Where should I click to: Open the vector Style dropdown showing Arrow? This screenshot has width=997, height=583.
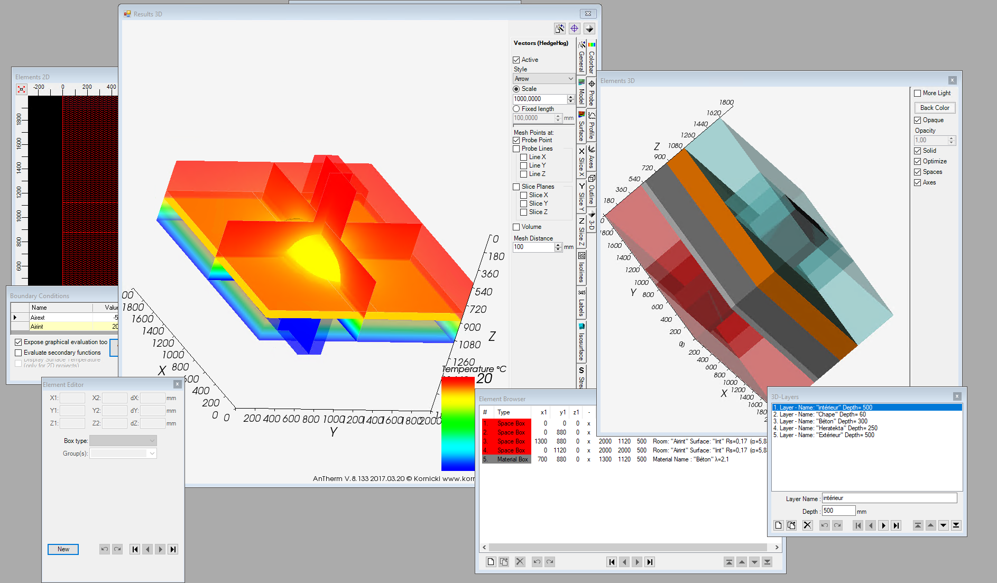coord(543,79)
